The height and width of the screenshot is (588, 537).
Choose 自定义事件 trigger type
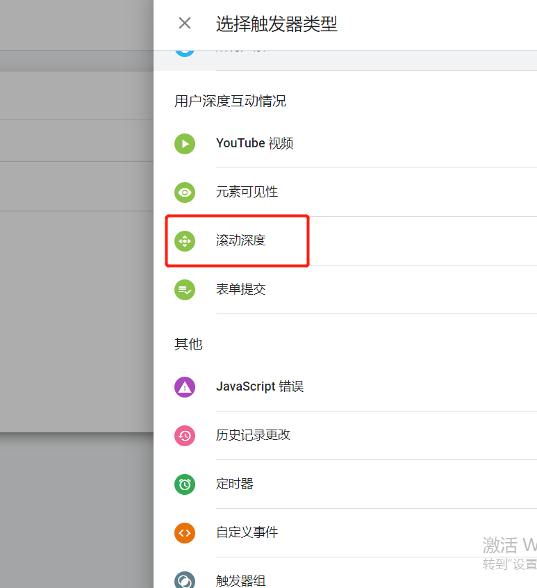click(247, 533)
